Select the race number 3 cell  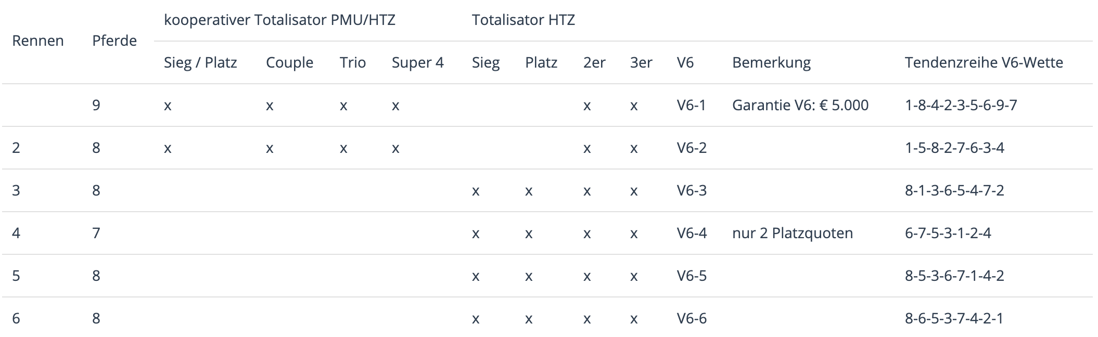pyautogui.click(x=16, y=190)
